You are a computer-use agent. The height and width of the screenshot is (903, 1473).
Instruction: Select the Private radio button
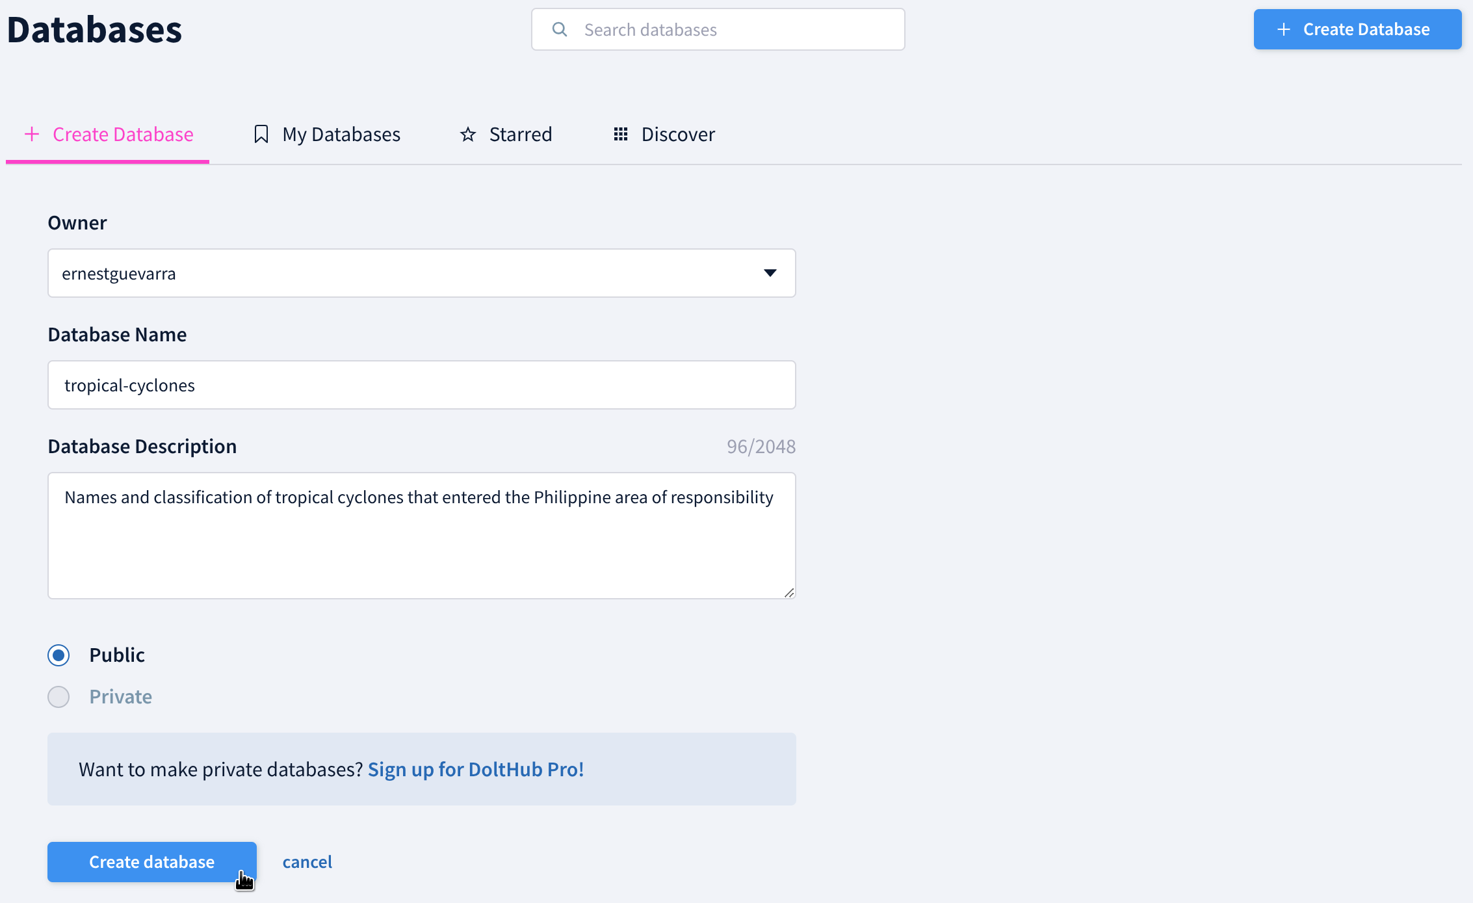click(x=59, y=696)
